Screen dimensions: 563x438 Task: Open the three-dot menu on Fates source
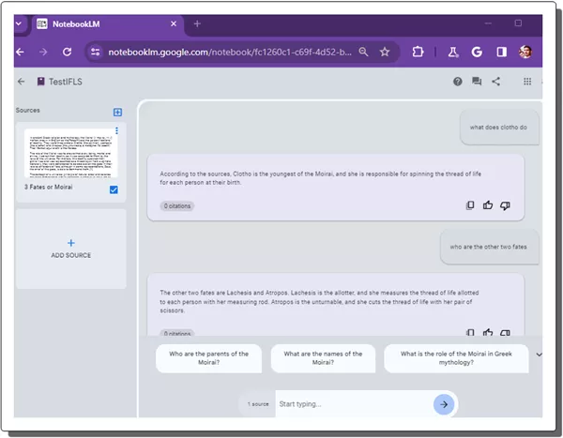click(x=116, y=130)
